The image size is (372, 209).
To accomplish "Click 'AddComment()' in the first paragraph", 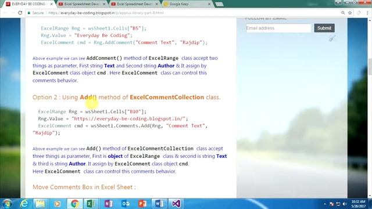I will 104,58.
